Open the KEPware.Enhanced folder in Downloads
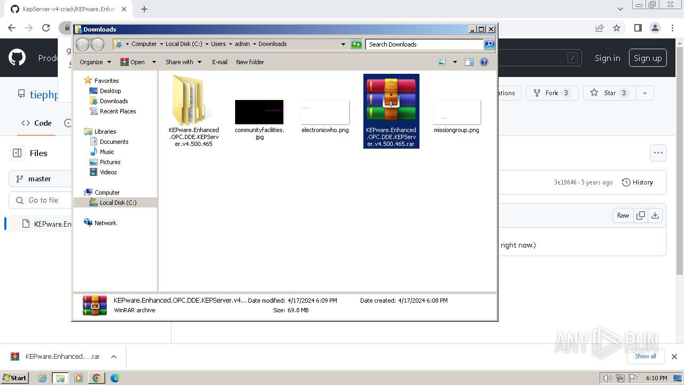Screen dimensions: 684x385 point(193,111)
